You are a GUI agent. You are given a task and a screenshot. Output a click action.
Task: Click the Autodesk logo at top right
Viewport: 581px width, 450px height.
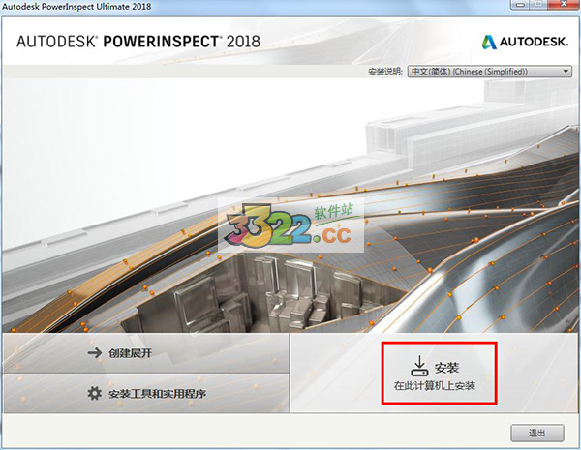[525, 42]
